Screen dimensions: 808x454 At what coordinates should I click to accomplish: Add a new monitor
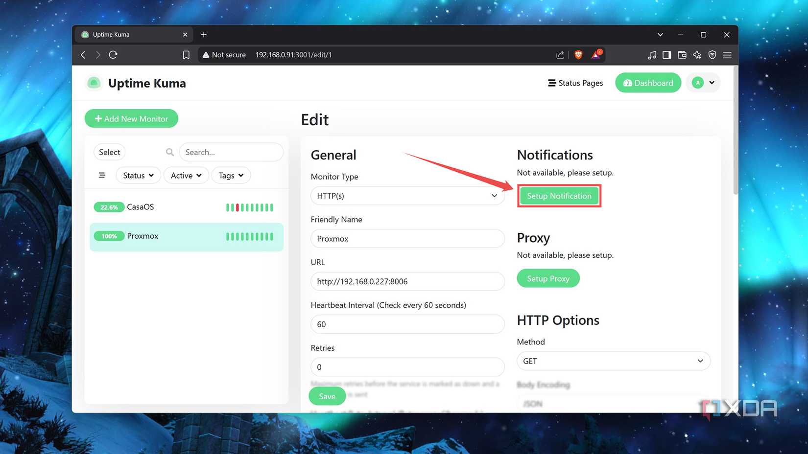click(x=131, y=118)
